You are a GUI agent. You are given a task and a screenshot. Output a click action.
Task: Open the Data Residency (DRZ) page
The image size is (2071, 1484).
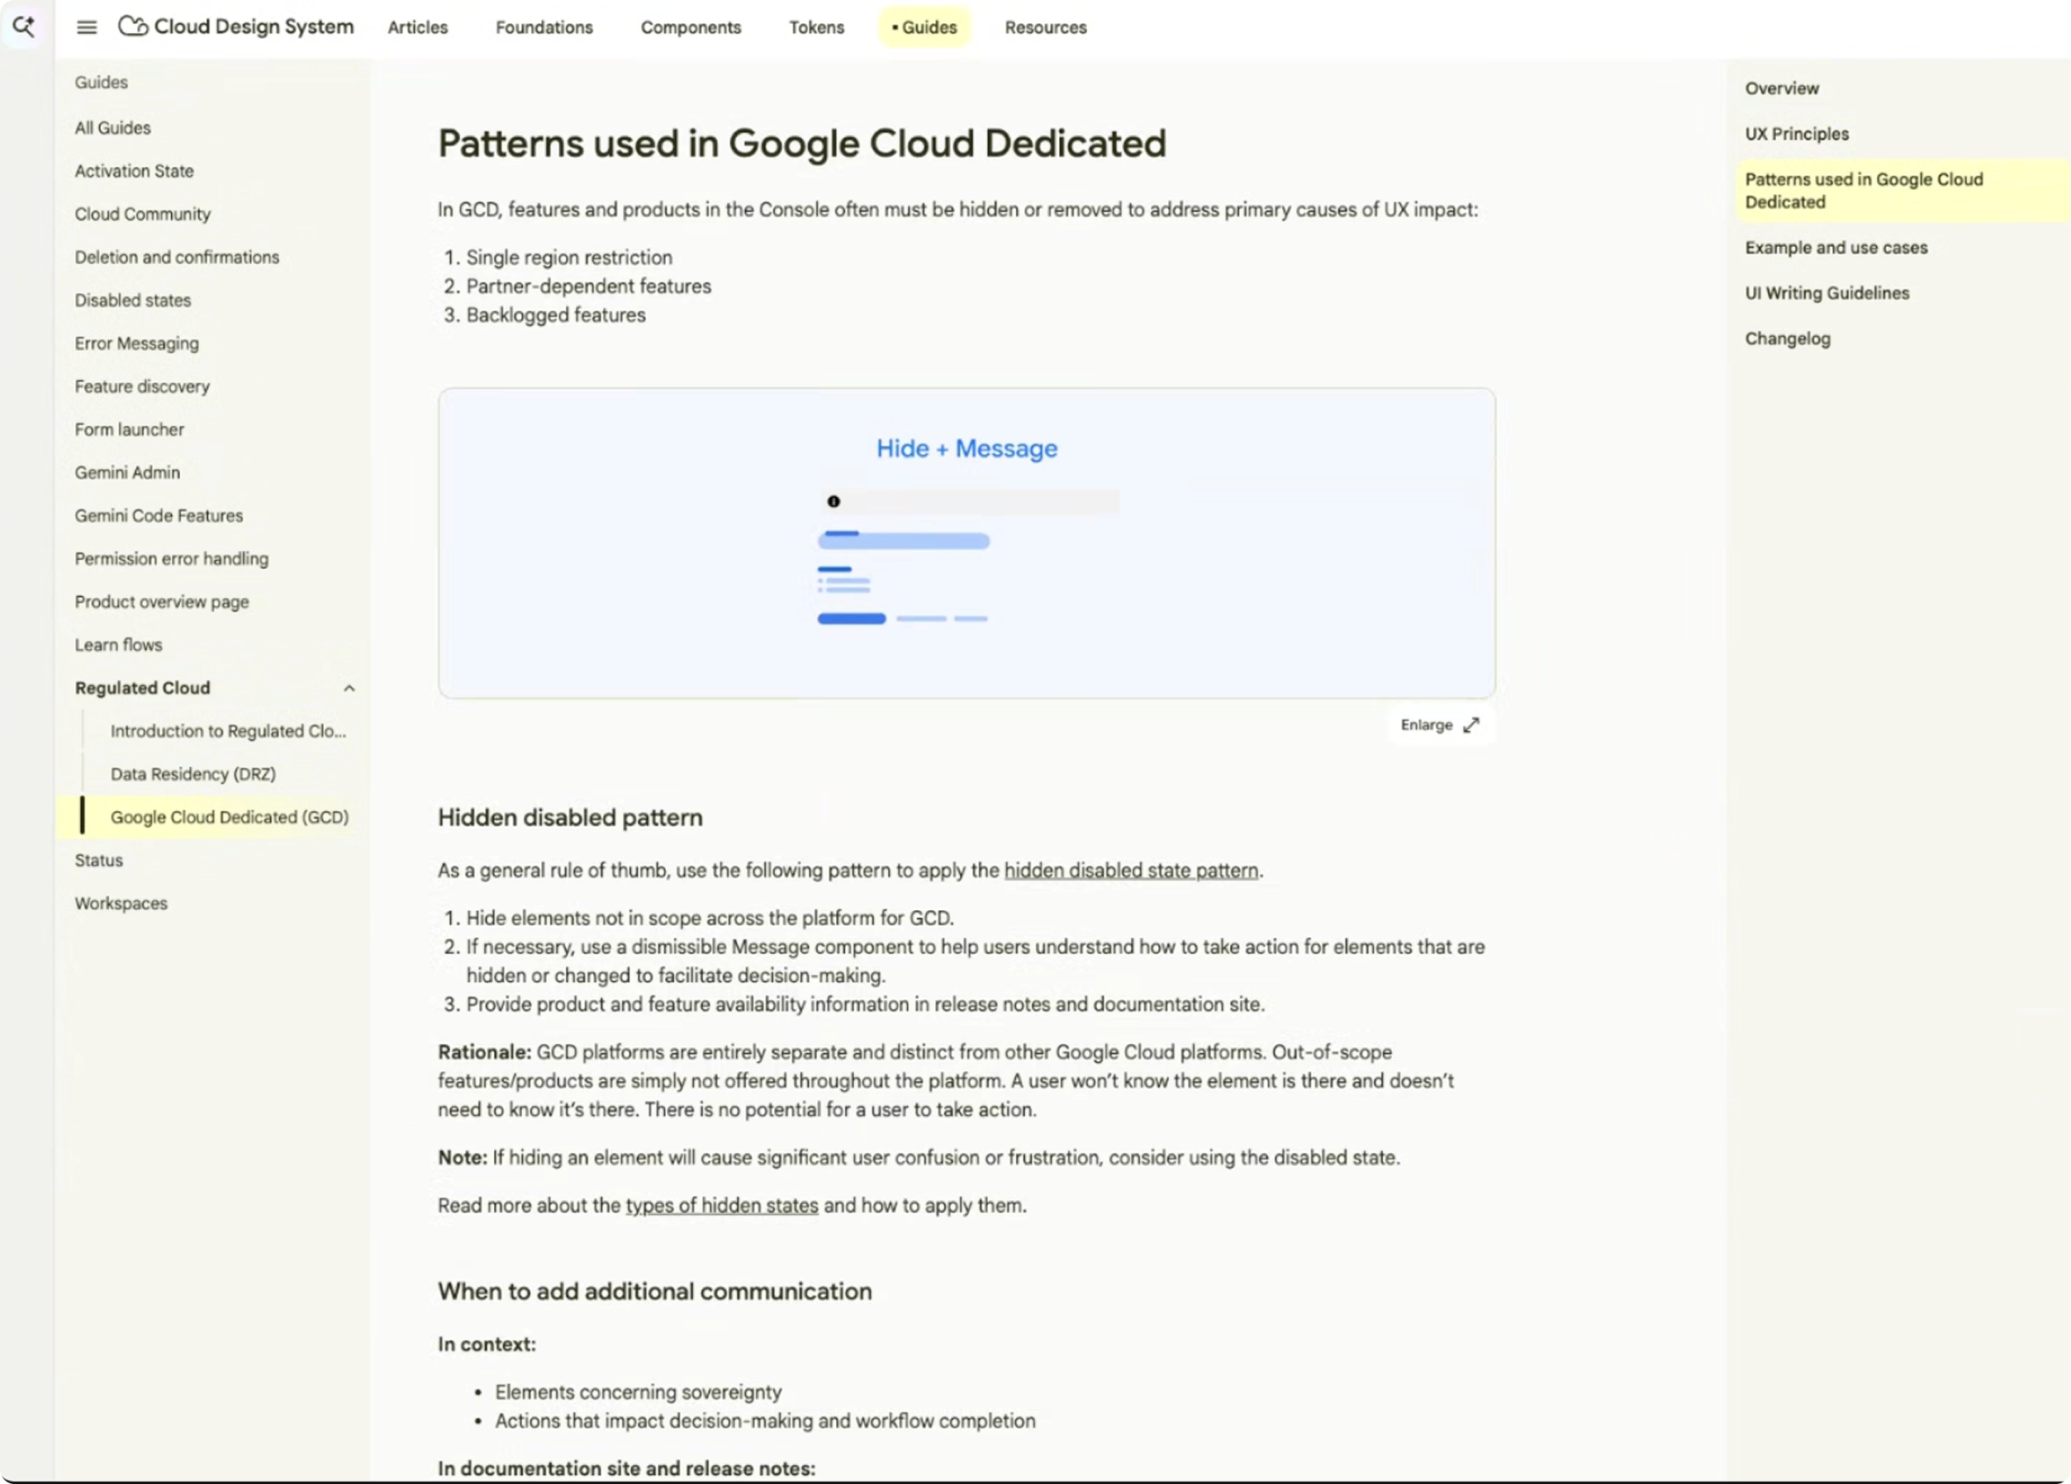click(193, 774)
